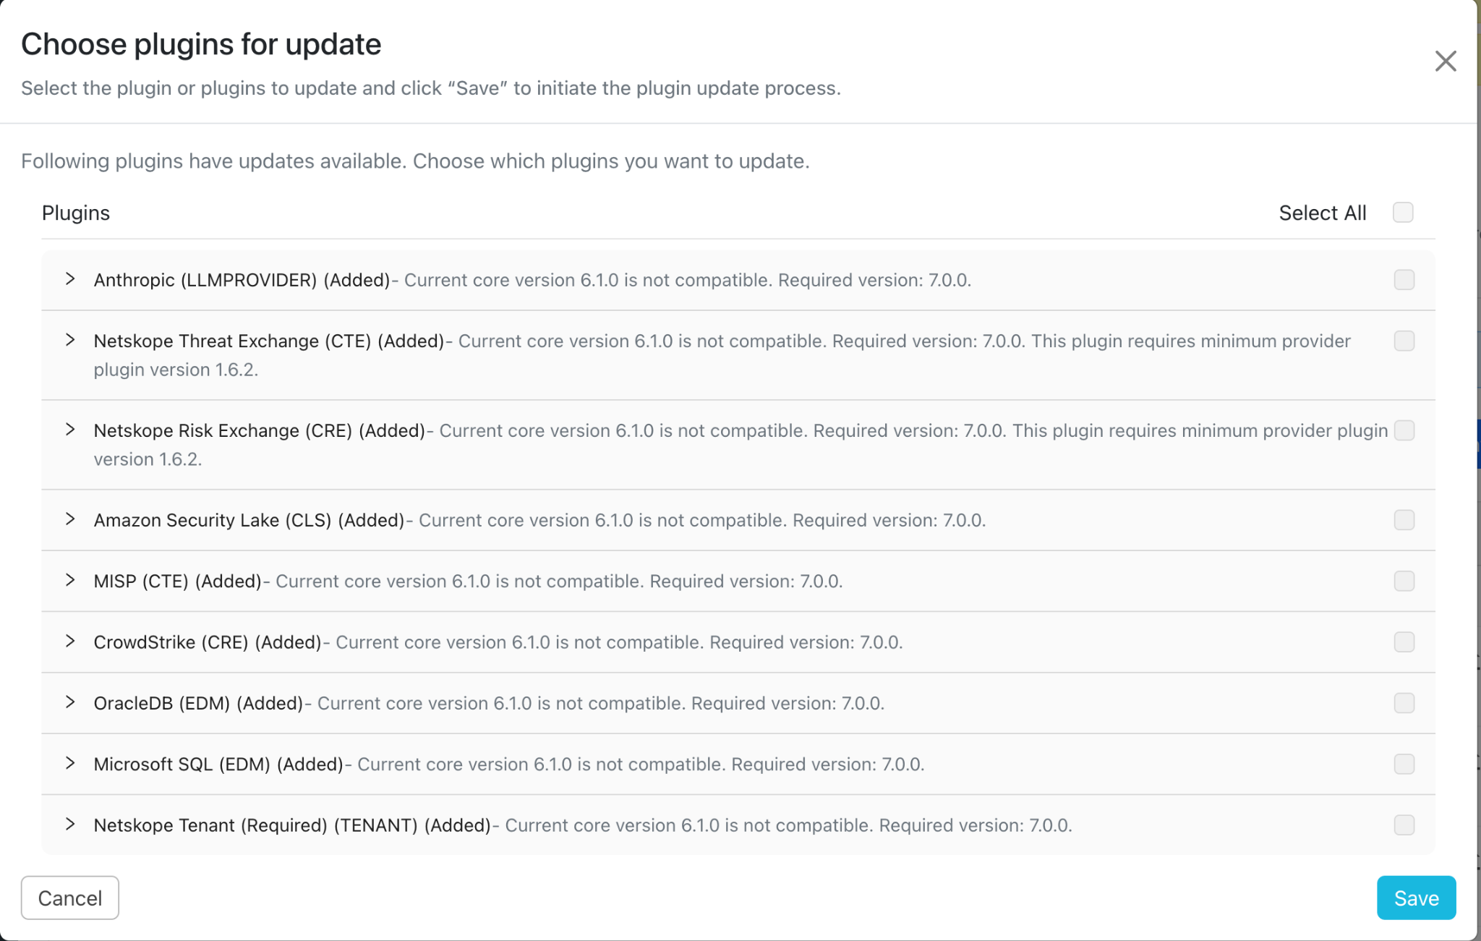Expand the Anthropic (LLMPROVIDER) plugin row
The height and width of the screenshot is (941, 1481).
point(70,279)
